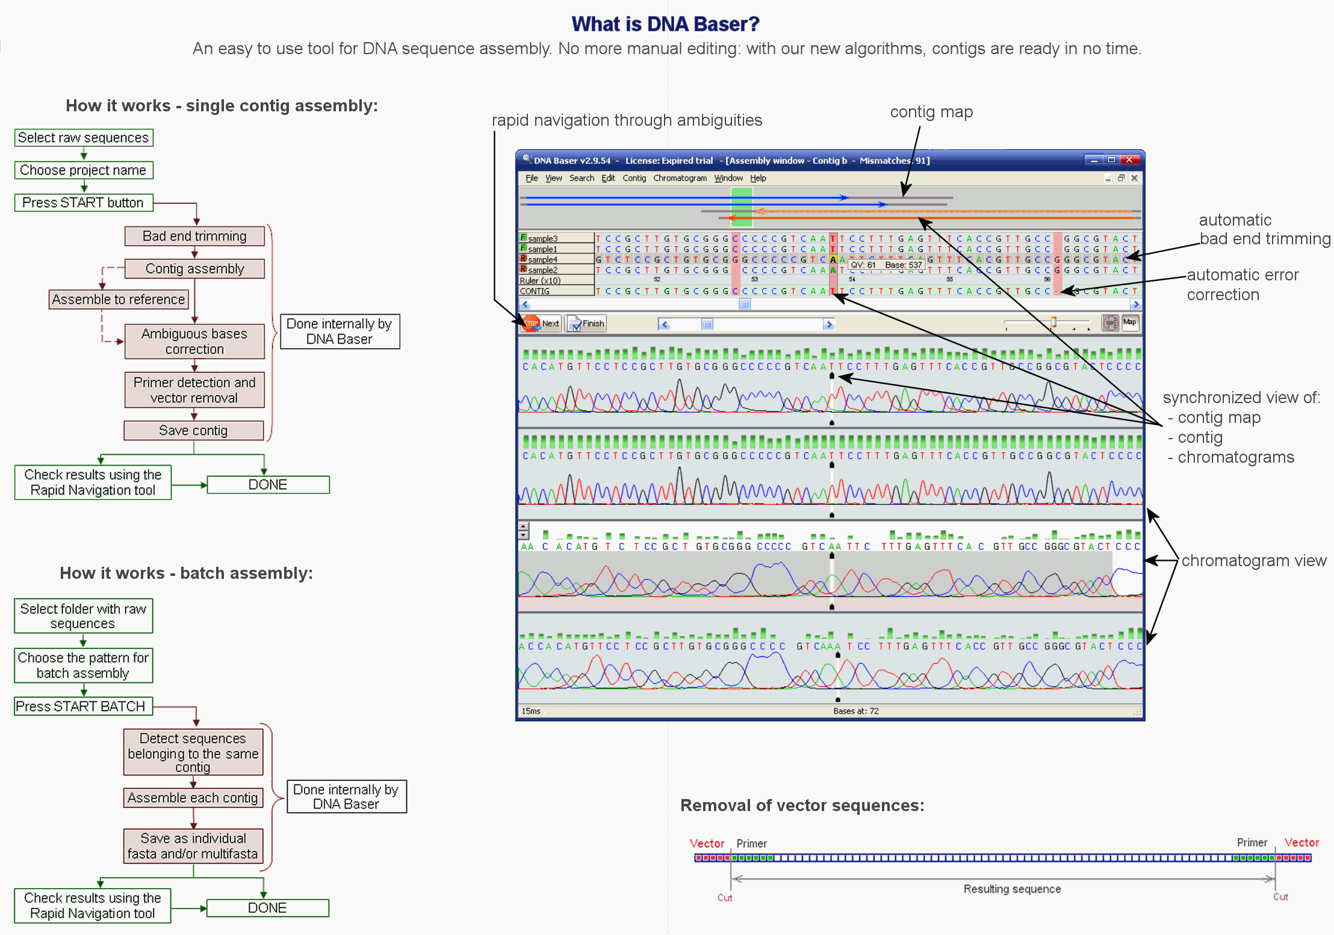Open the Search menu
1334x935 pixels.
582,178
